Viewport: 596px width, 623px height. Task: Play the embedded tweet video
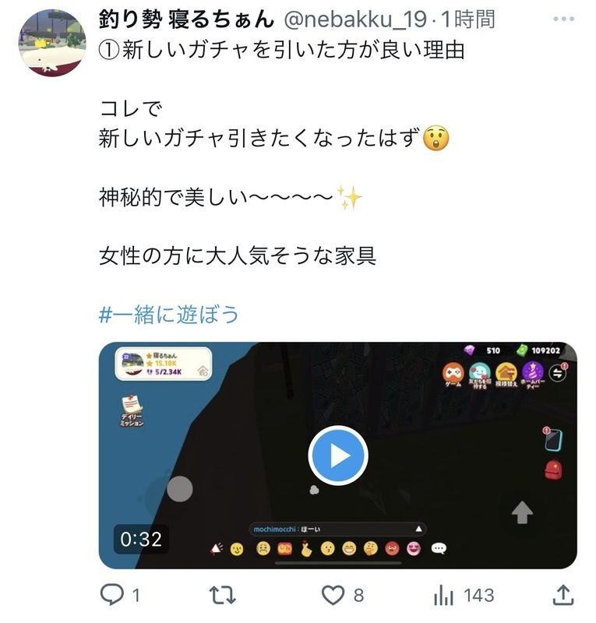point(338,456)
